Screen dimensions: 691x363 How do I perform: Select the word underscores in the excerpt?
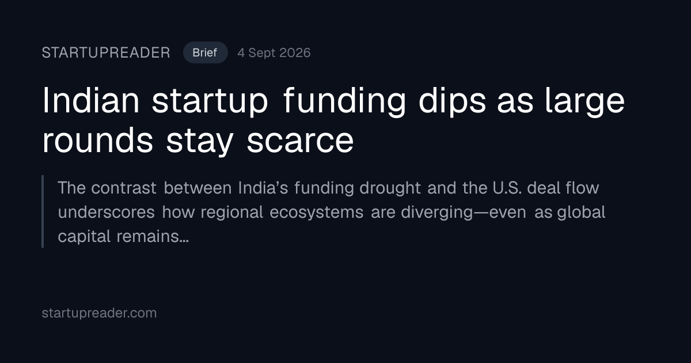(x=106, y=213)
